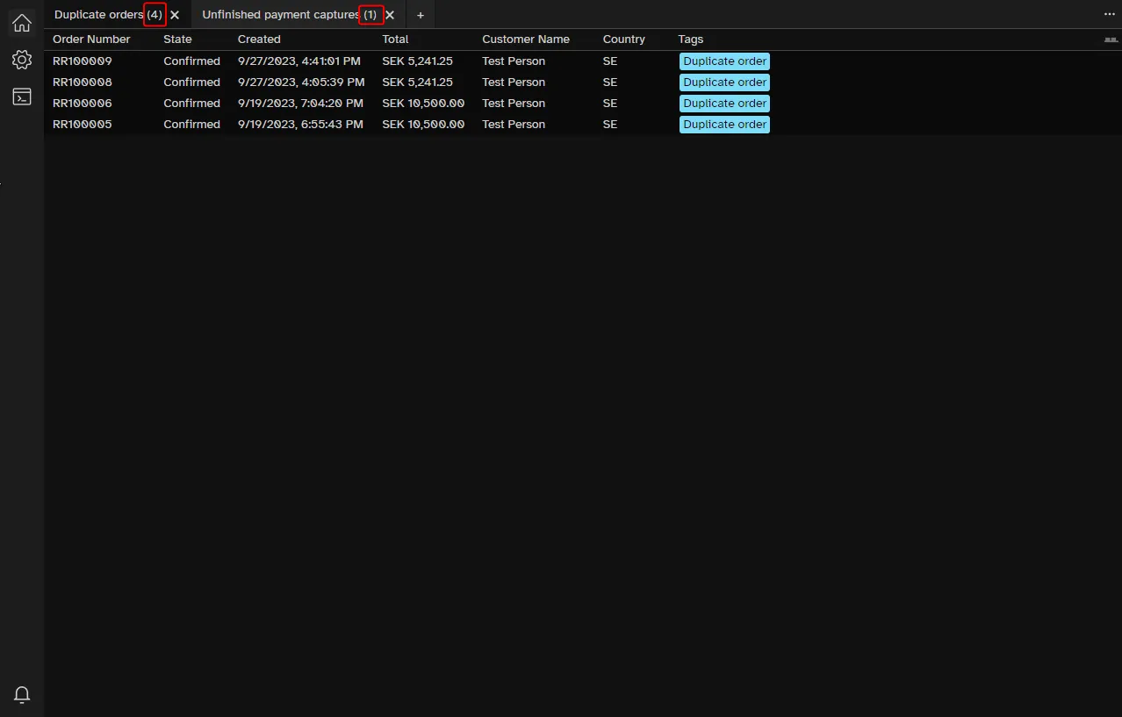Sort by Order Number column header
Viewport: 1122px width, 717px height.
[x=91, y=39]
